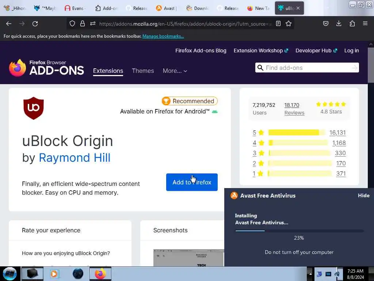374x281 pixels.
Task: Click the 1-star rating bar
Action: click(300, 173)
